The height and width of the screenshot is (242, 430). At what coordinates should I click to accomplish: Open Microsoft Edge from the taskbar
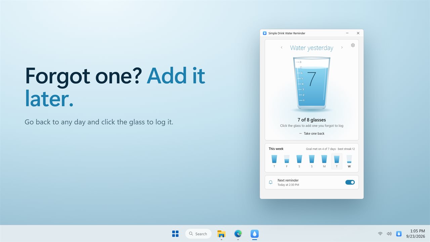click(238, 234)
